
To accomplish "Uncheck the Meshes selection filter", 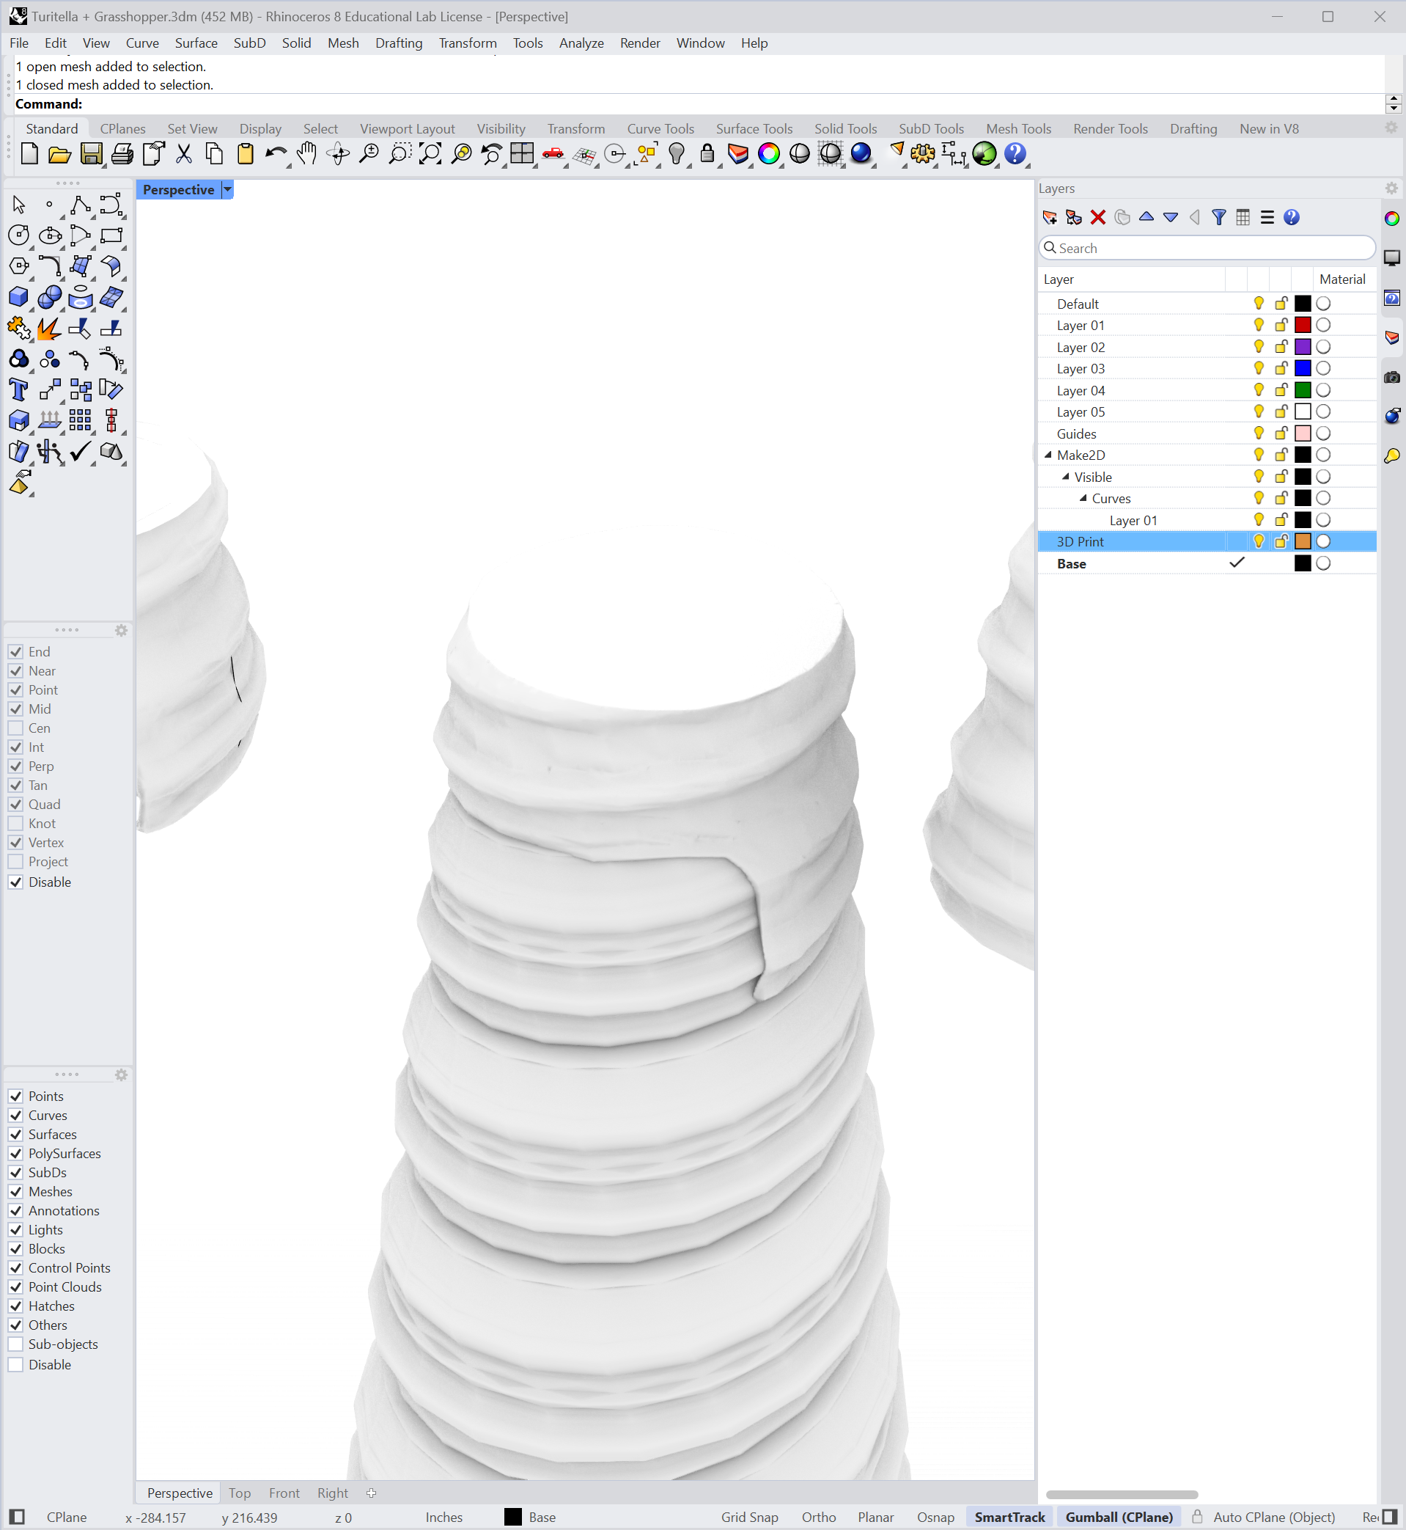I will [x=15, y=1192].
